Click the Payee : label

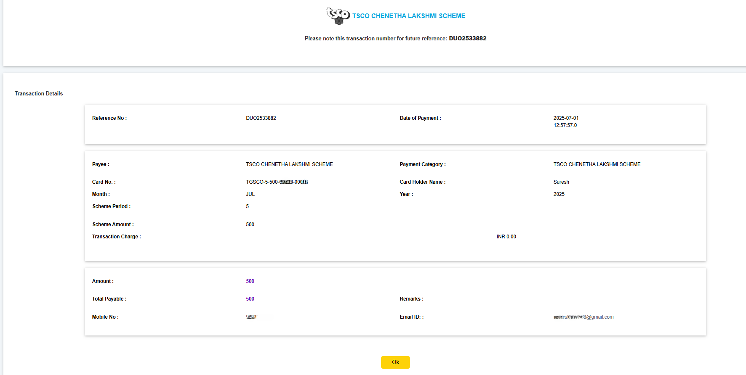pos(101,164)
